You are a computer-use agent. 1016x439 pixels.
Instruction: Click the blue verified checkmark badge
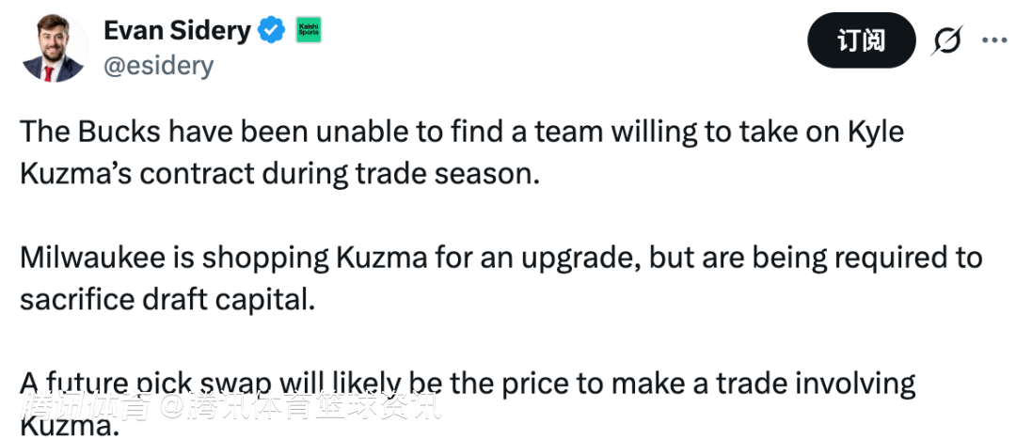(x=272, y=30)
